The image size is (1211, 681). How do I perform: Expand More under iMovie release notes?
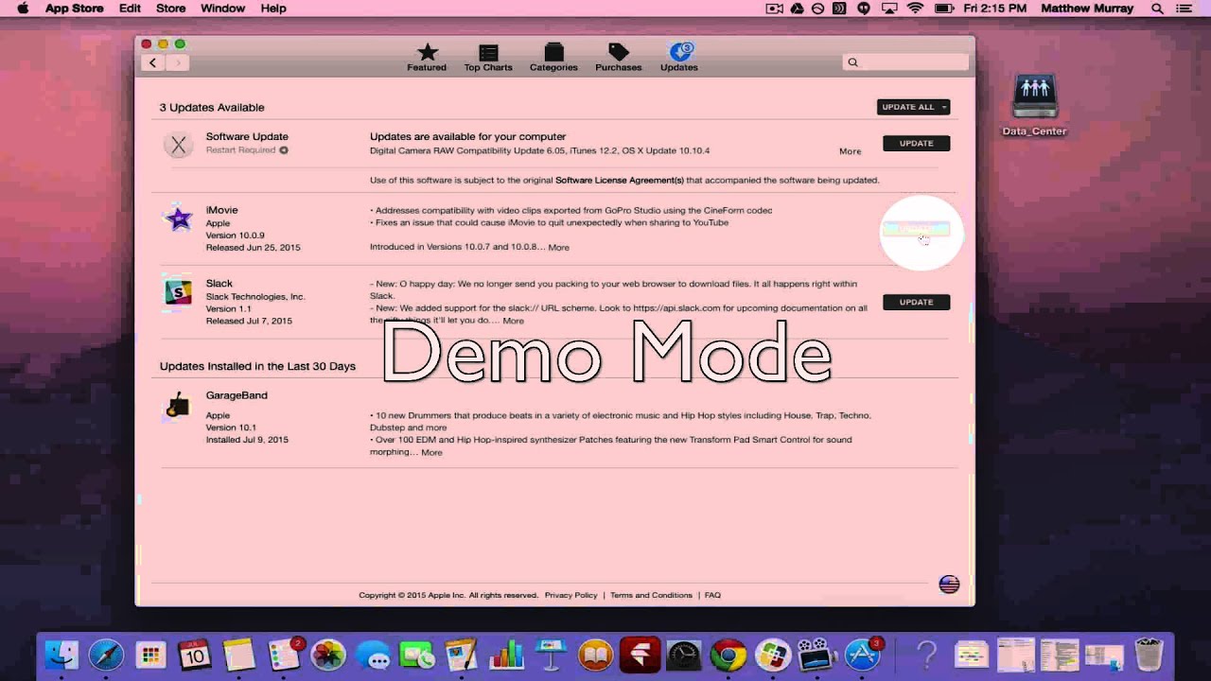tap(558, 248)
